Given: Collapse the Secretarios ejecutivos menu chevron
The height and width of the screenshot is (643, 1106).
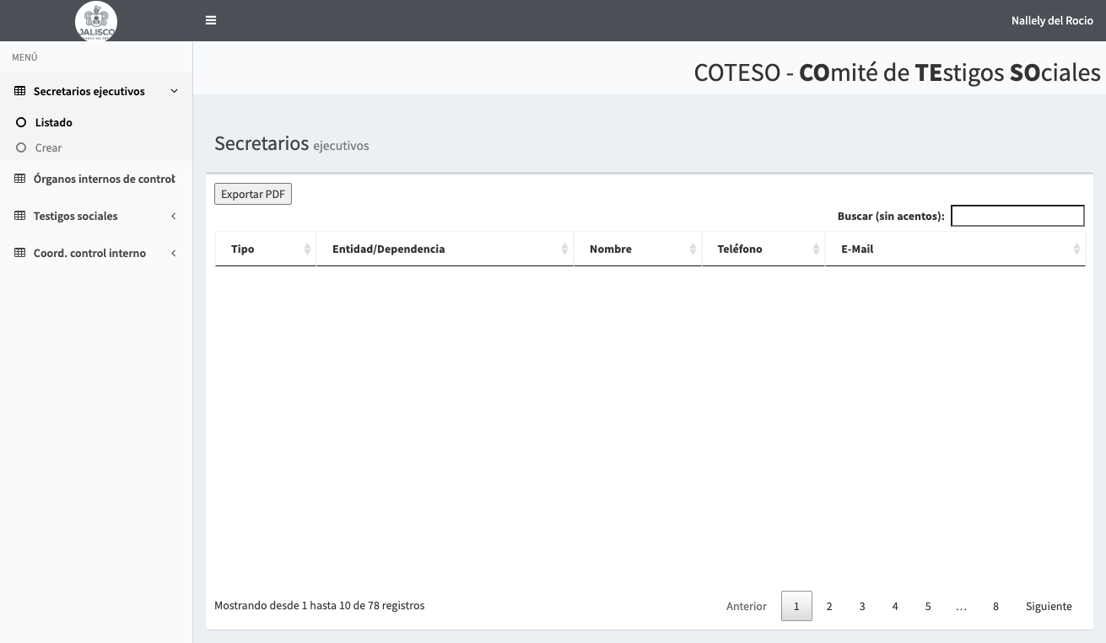Looking at the screenshot, I should pyautogui.click(x=174, y=91).
